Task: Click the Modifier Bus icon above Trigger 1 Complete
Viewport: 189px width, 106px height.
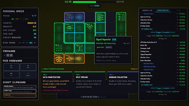Action: [x=142, y=85]
